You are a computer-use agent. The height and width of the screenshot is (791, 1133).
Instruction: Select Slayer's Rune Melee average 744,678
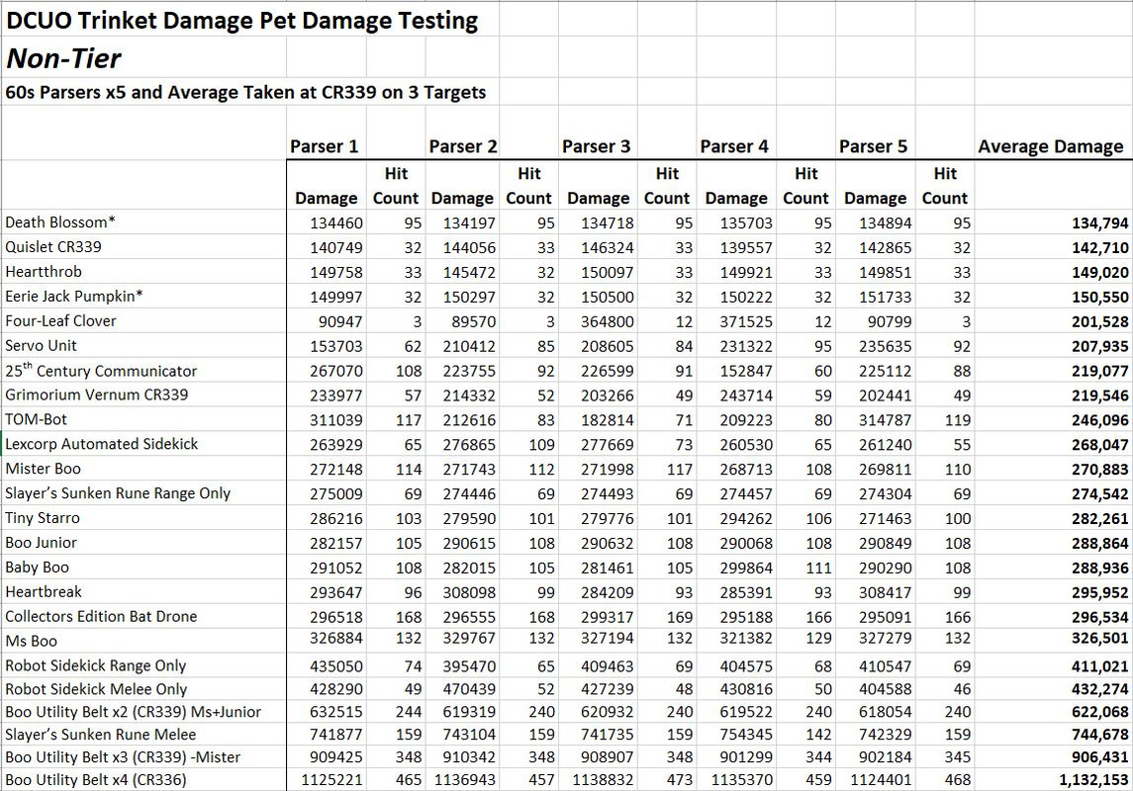click(x=1099, y=735)
